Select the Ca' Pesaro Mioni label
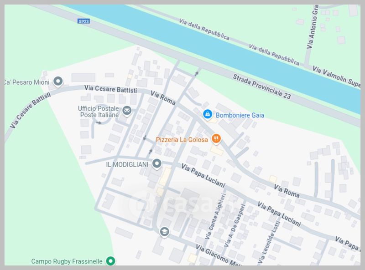Screen dimensions: 365x270 [x=27, y=82]
